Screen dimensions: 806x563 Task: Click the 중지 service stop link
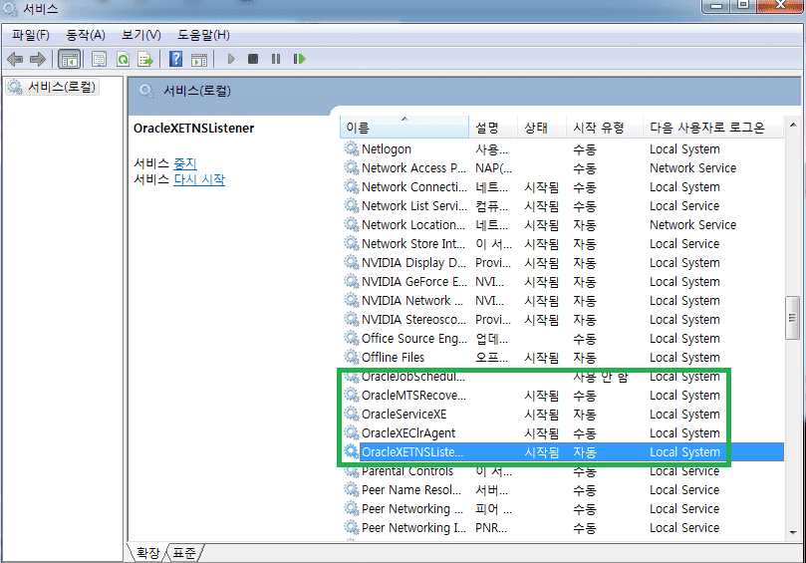point(185,163)
